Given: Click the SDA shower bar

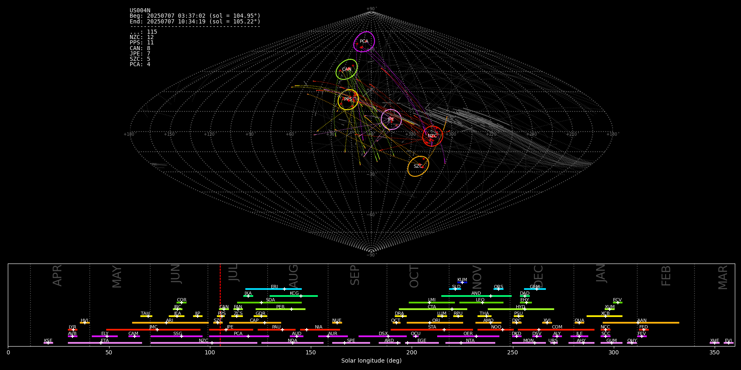Looking at the screenshot, I should click(269, 303).
